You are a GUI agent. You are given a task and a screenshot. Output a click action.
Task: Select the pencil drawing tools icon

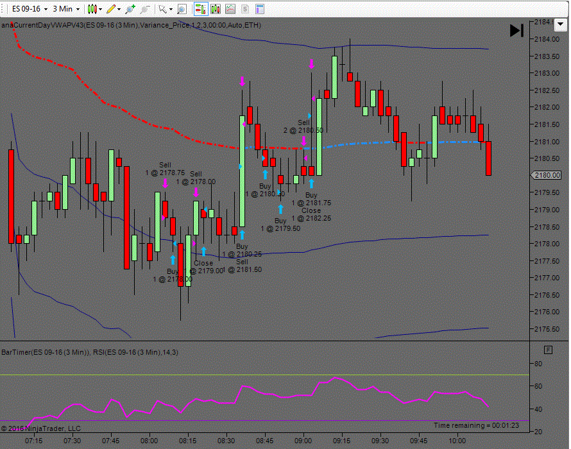point(111,9)
